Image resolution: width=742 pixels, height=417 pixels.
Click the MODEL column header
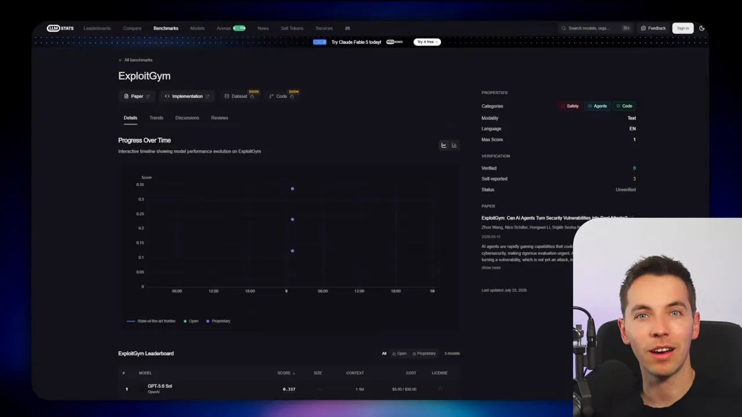point(146,373)
